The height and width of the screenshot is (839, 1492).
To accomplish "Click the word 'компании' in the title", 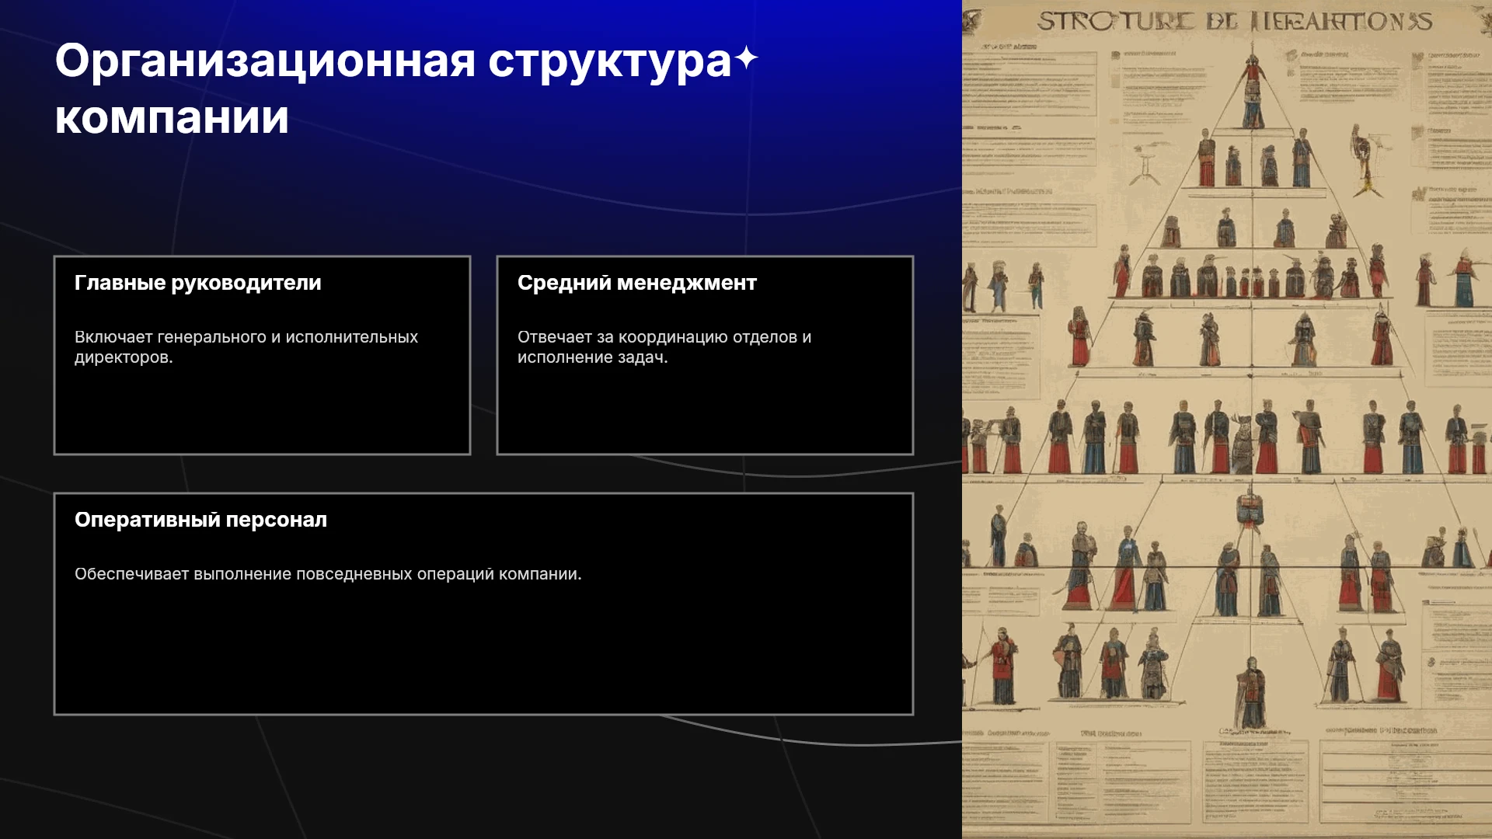I will point(172,117).
